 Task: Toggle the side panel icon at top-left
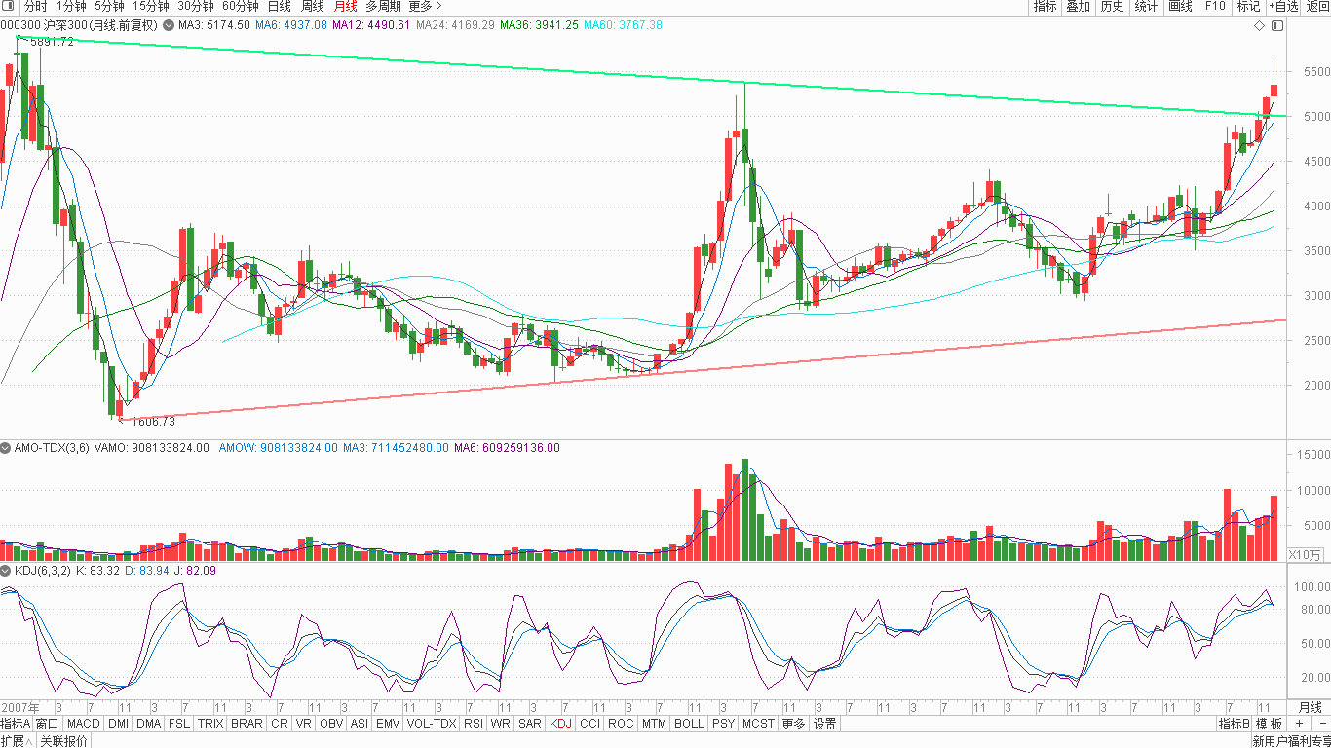pos(9,6)
